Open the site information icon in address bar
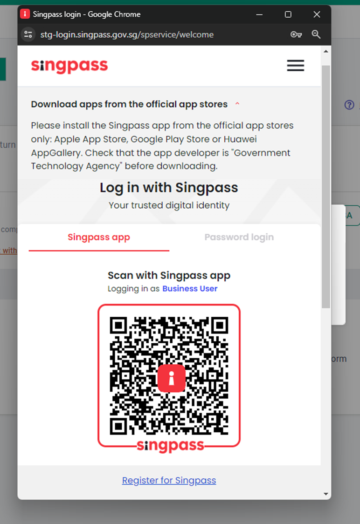This screenshot has height=524, width=360. tap(28, 34)
